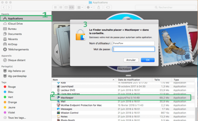The image size is (198, 121).
Task: Show Tous les tags
Action: pos(17,118)
